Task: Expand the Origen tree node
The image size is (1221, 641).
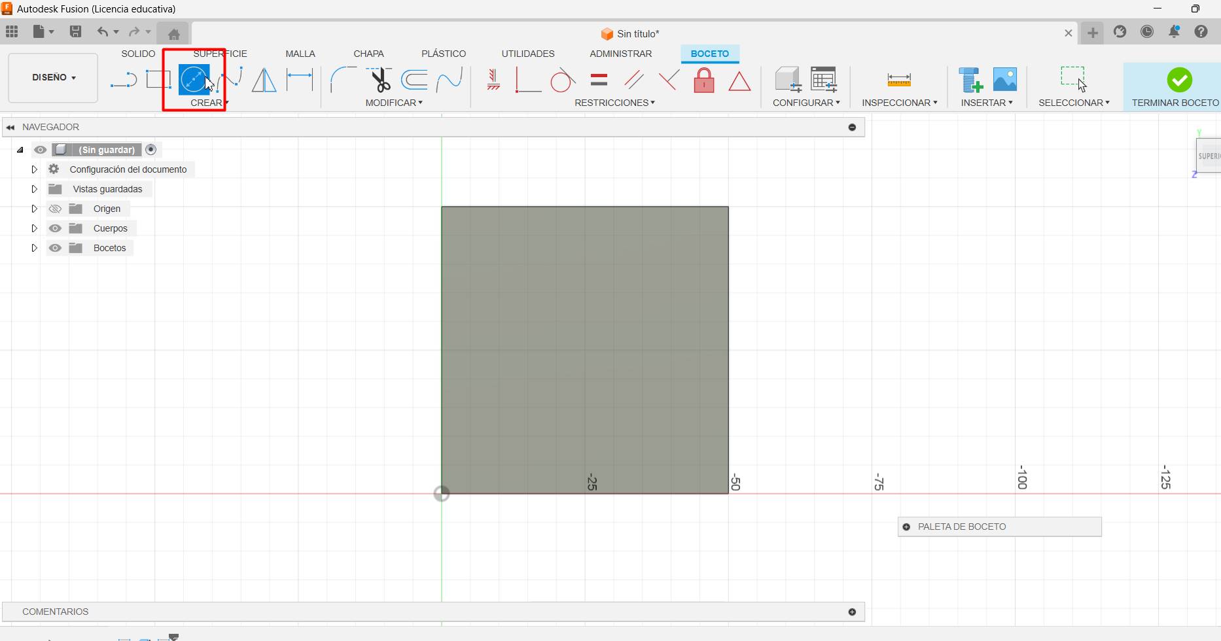Action: tap(34, 209)
